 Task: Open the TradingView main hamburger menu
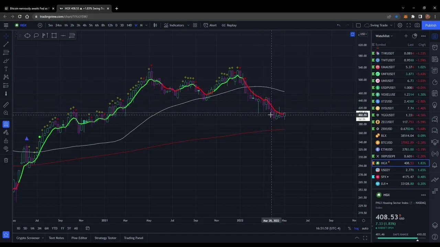6,25
